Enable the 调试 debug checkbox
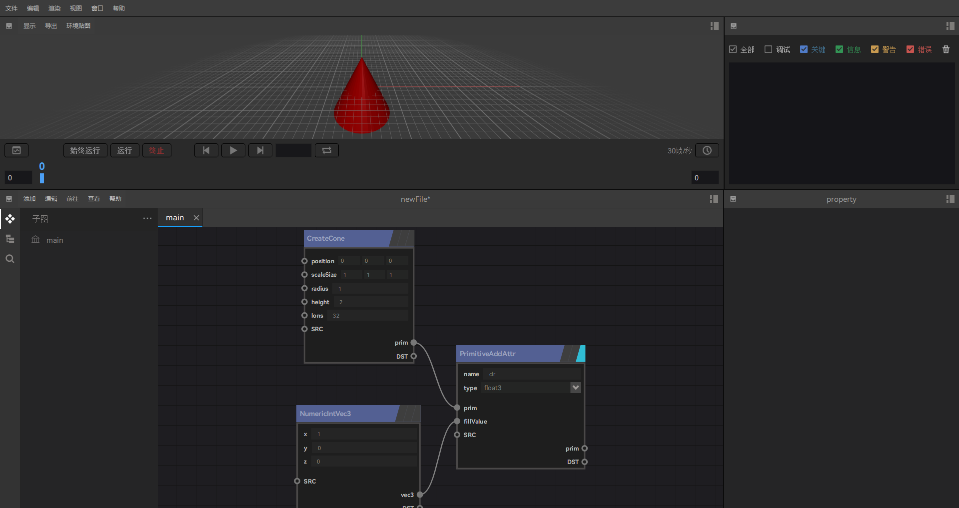Image resolution: width=959 pixels, height=508 pixels. click(769, 49)
